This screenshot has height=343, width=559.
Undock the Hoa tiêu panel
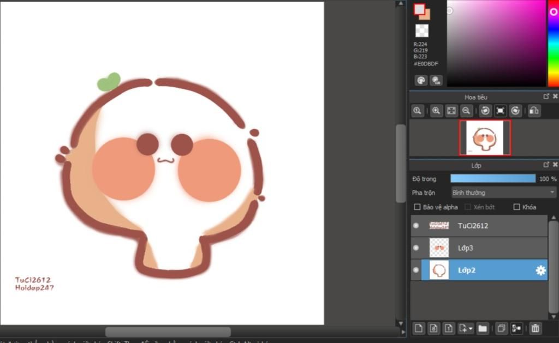tap(546, 97)
